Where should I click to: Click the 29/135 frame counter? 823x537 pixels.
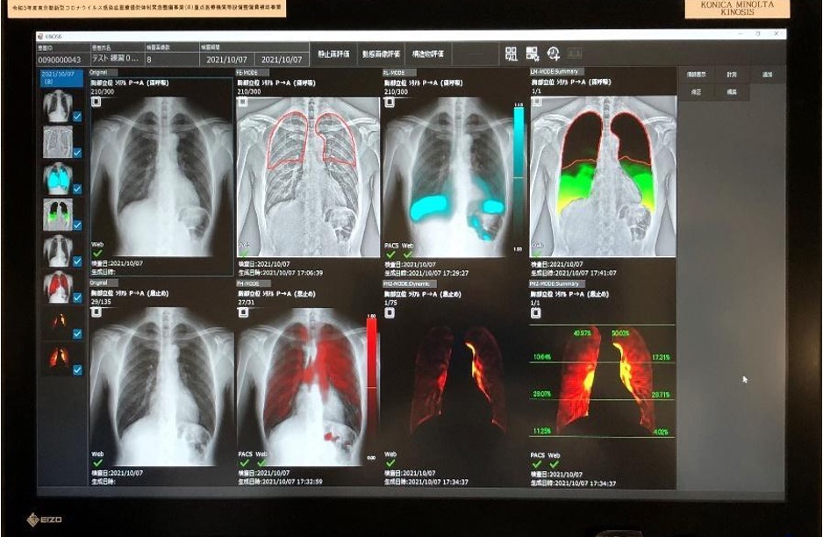pyautogui.click(x=101, y=302)
